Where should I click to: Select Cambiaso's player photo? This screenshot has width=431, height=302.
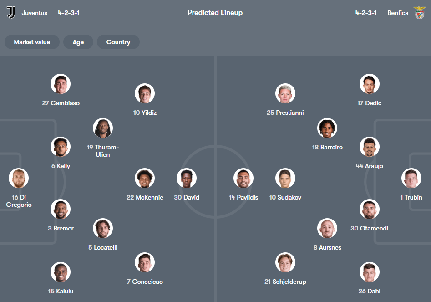click(61, 83)
